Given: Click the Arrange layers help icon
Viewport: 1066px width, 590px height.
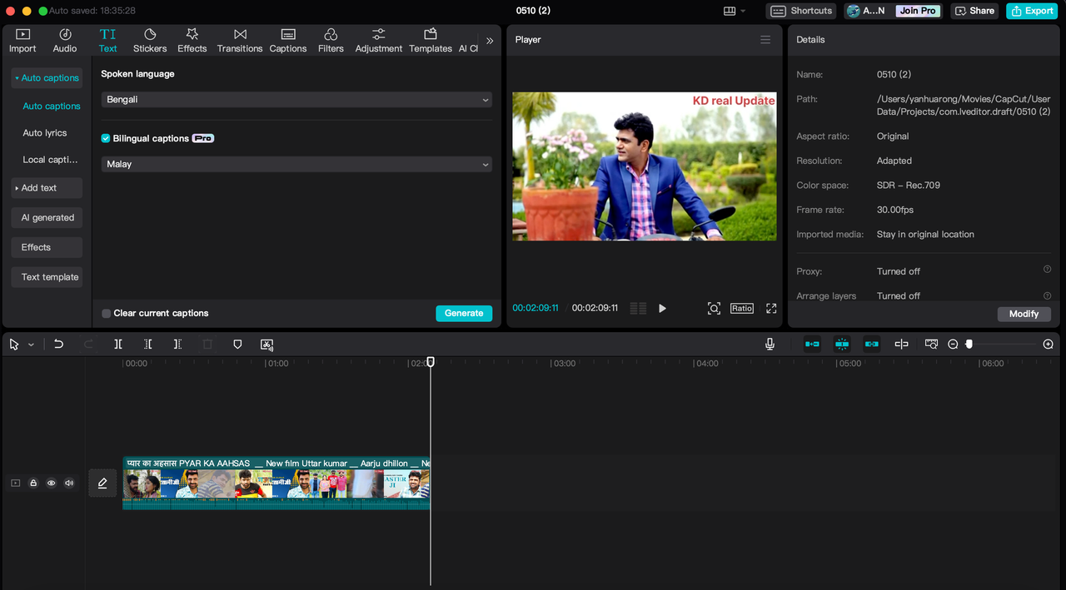Looking at the screenshot, I should coord(1047,295).
